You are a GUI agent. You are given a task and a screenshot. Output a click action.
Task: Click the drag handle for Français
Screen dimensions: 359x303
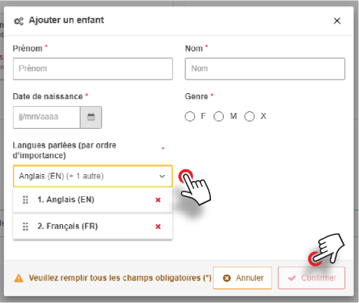coord(26,226)
